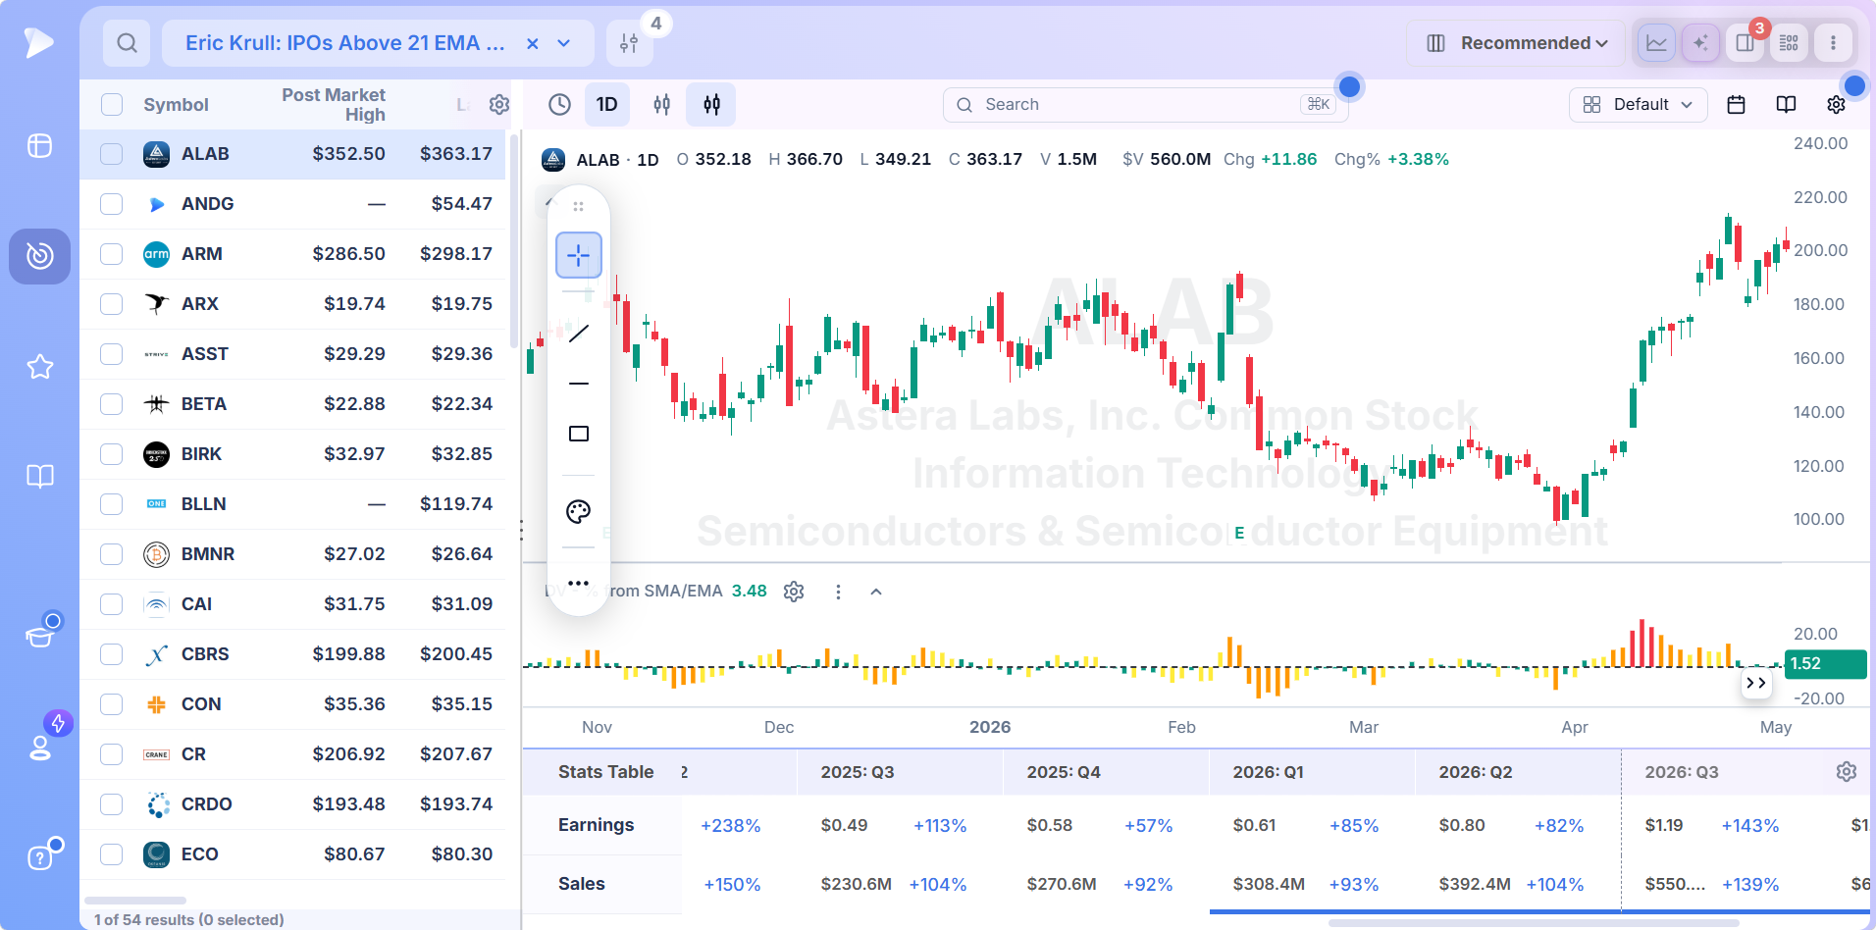Select the candlestick chart type icon
The height and width of the screenshot is (930, 1876).
[x=712, y=104]
